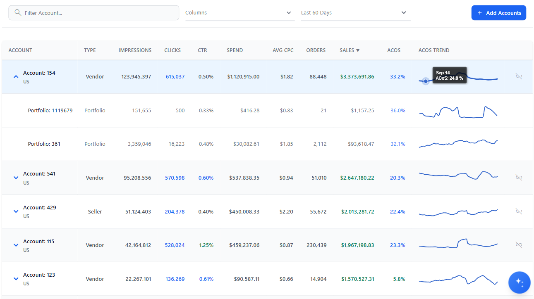Click the unlink icon on Account 115 row
This screenshot has height=299, width=534.
[x=519, y=244]
